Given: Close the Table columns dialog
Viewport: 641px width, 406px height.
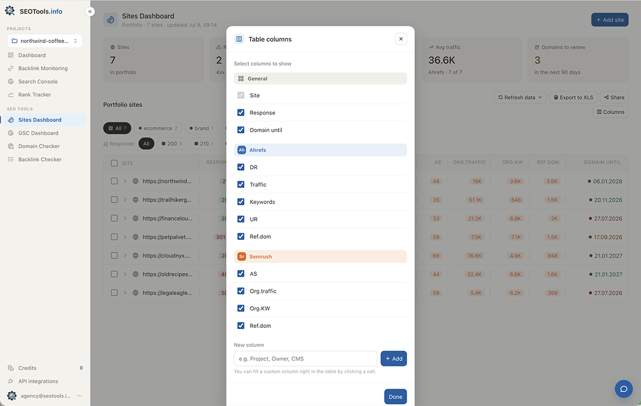Looking at the screenshot, I should (401, 39).
